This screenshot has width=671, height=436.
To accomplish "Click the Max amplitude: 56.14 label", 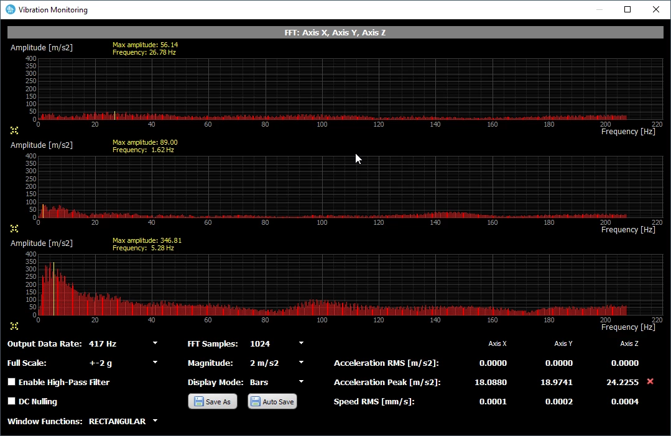I will 145,45.
